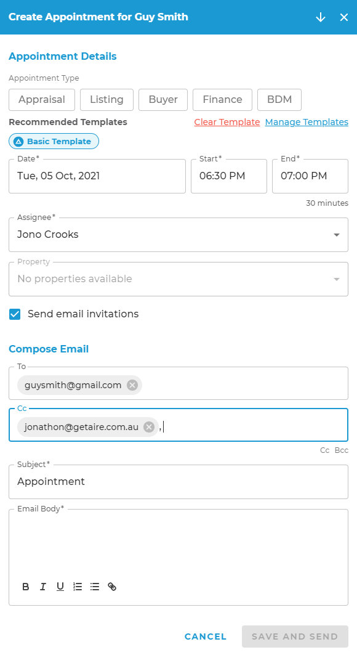Viewport: 357px width, 655px height.
Task: Select the Basic Template chip
Action: tap(54, 141)
